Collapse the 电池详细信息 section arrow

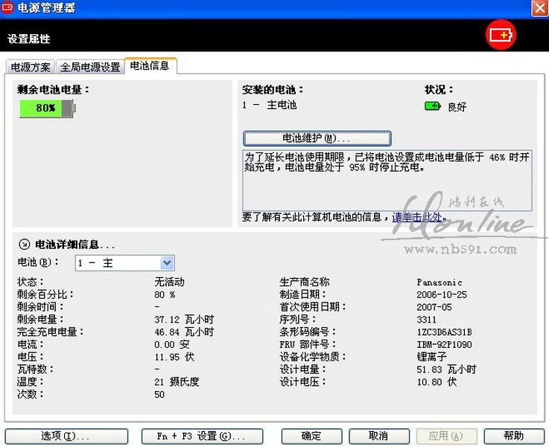[24, 244]
